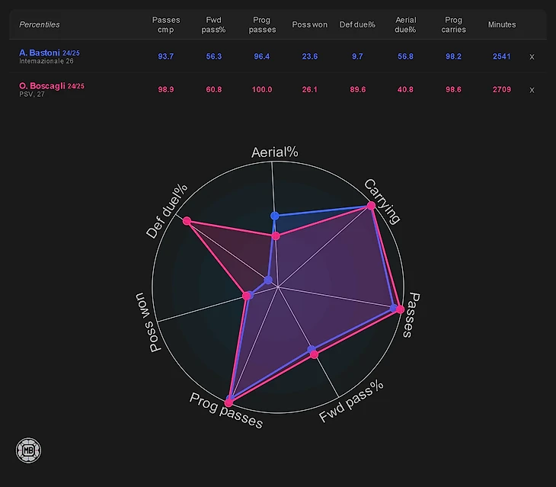Sort by the Def duel% column header
The image size is (556, 487).
(357, 24)
